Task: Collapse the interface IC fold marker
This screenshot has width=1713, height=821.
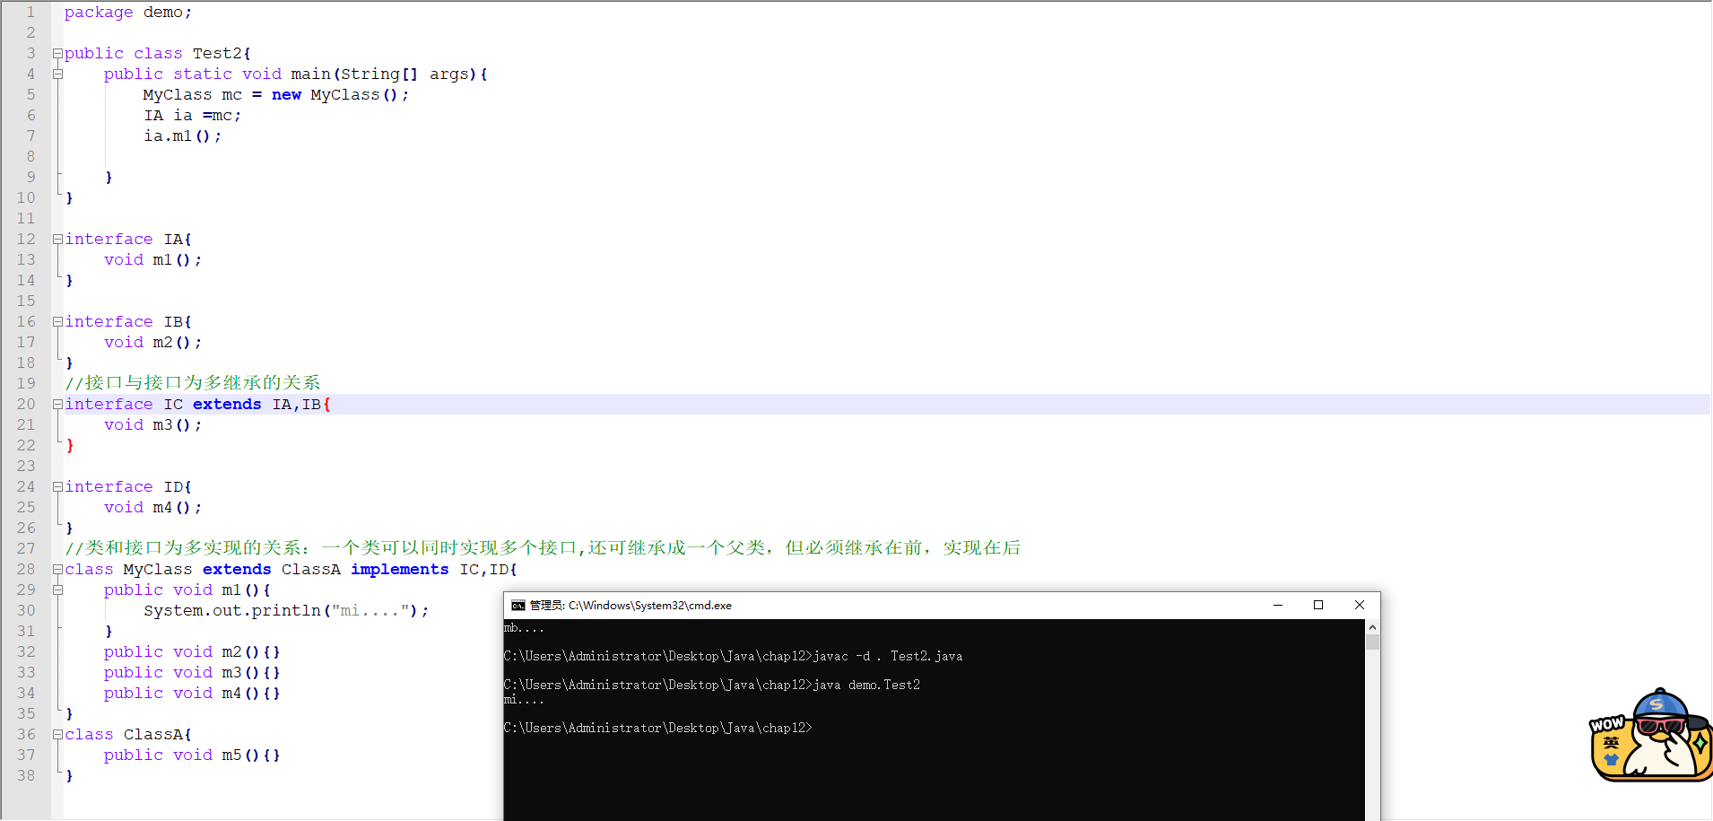Action: click(57, 405)
